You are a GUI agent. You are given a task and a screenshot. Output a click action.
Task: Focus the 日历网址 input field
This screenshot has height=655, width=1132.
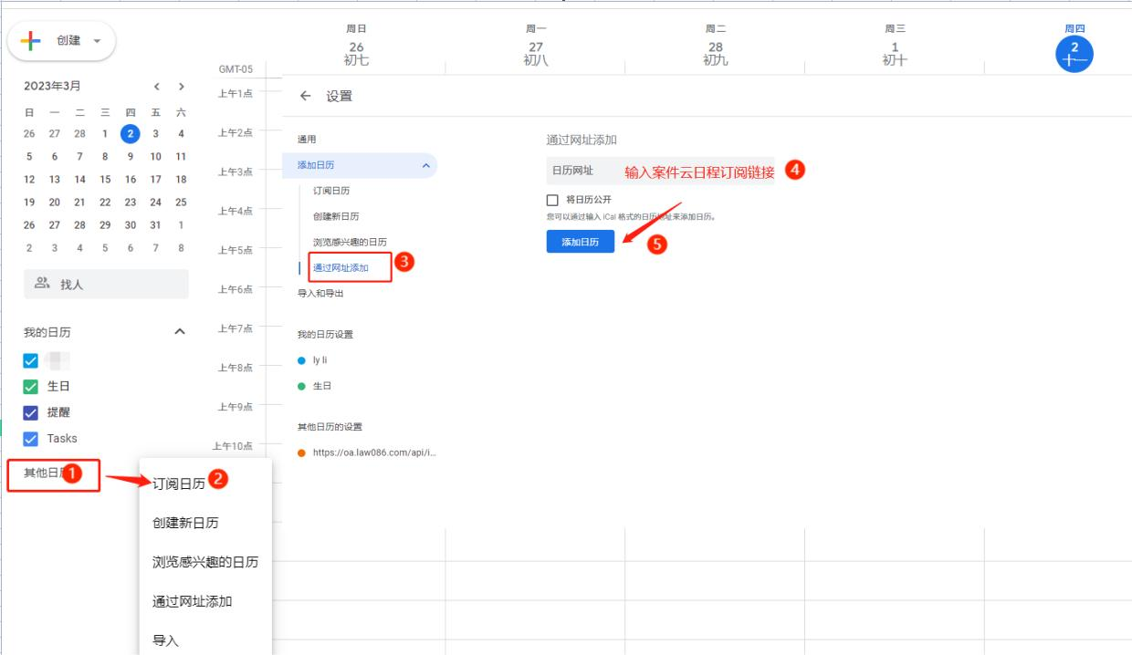tap(660, 171)
